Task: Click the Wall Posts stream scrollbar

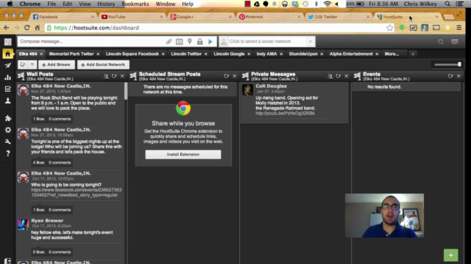Action: (126, 91)
